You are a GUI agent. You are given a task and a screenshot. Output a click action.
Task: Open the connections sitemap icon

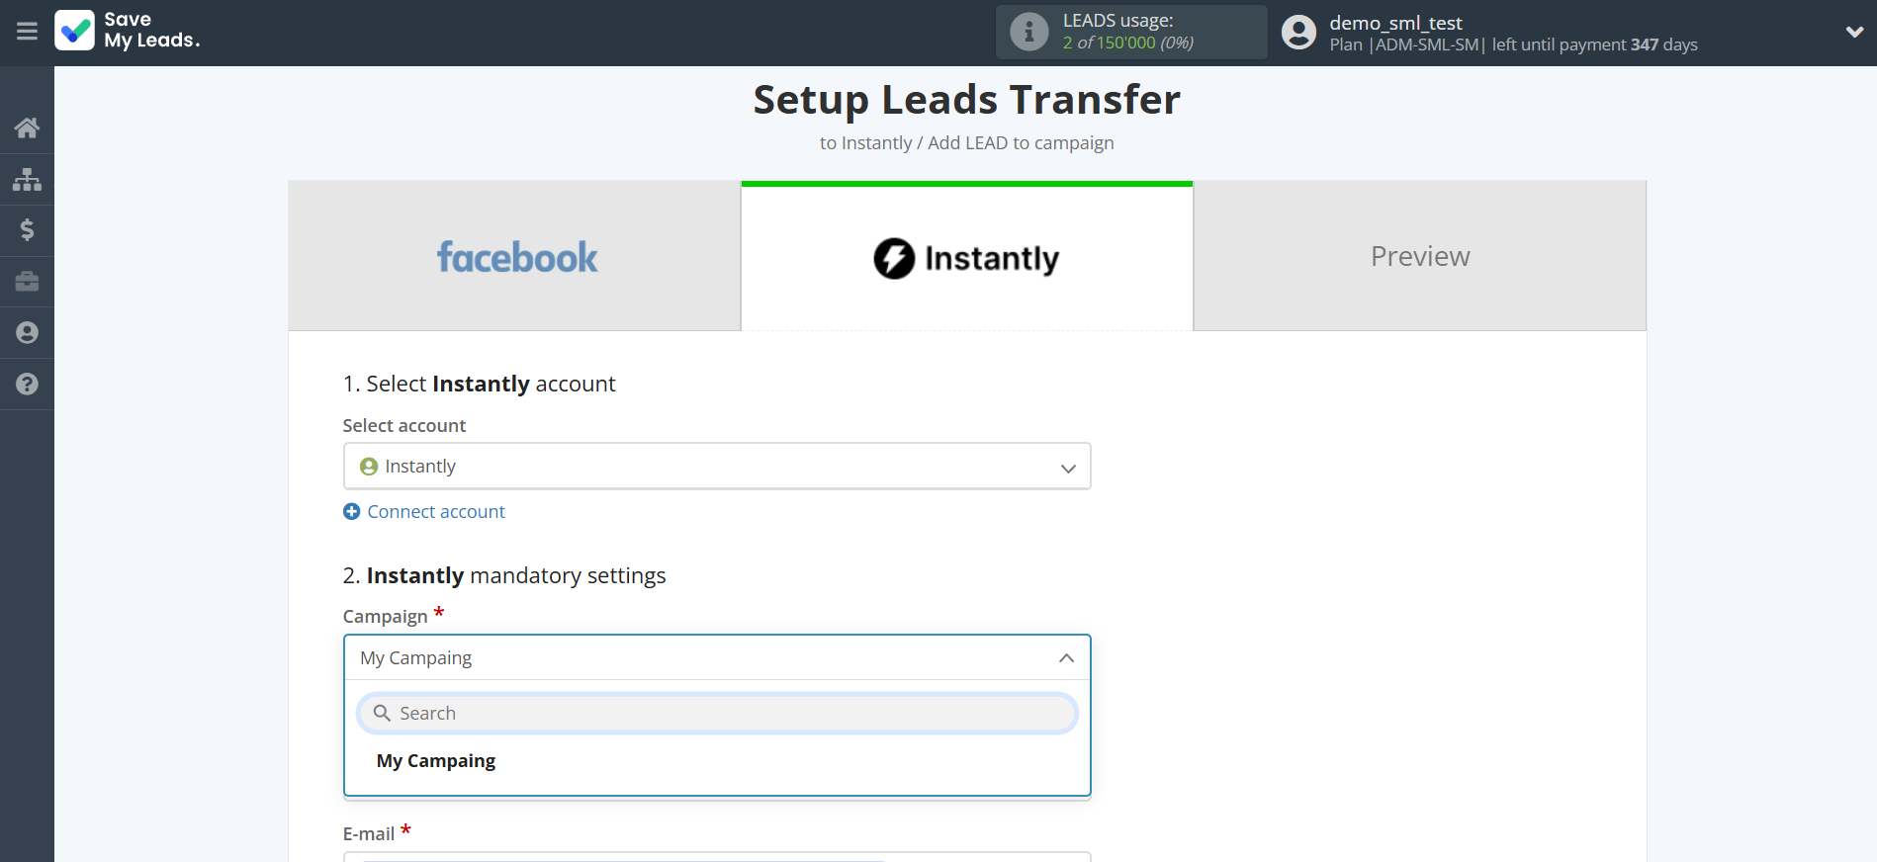point(27,179)
